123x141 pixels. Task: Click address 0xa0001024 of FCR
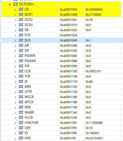(x=68, y=35)
